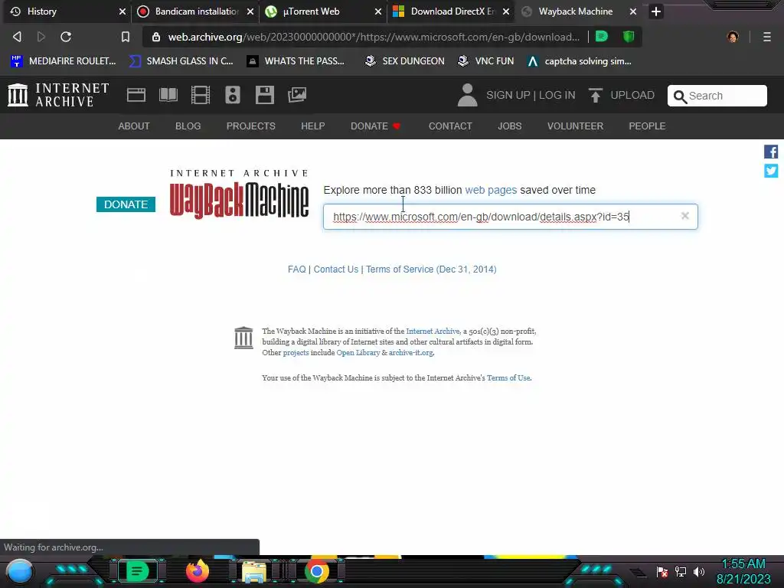784x588 pixels.
Task: Open the network icon in system tray
Action: click(x=681, y=571)
